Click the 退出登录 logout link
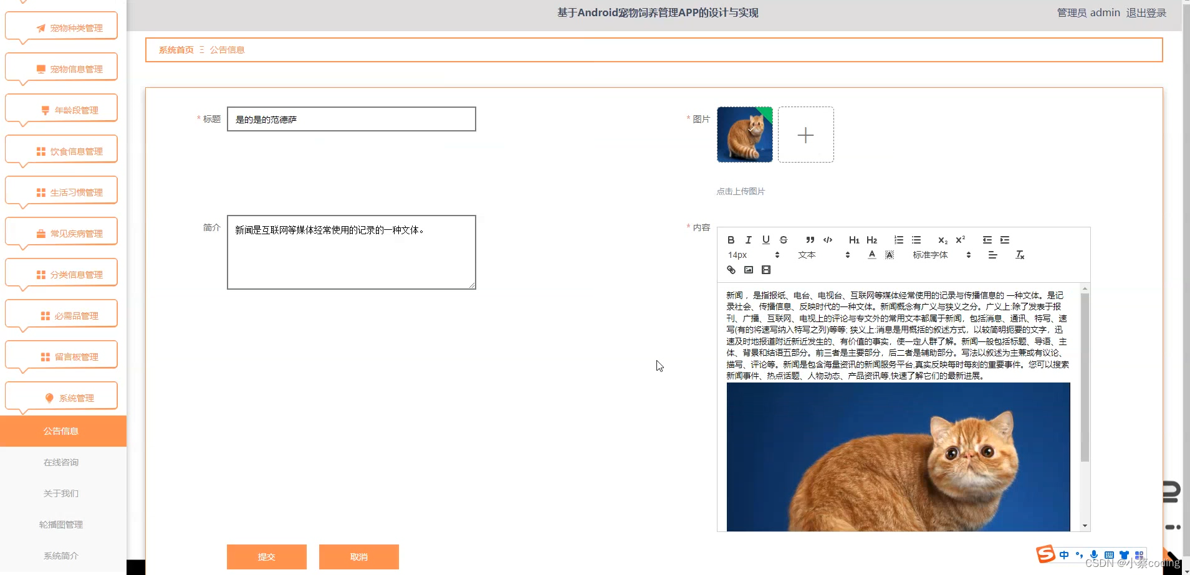This screenshot has height=575, width=1190. (1146, 12)
